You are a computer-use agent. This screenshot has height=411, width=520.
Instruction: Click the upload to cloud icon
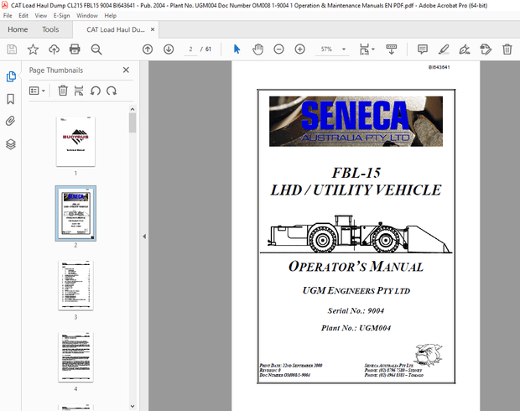tap(54, 49)
